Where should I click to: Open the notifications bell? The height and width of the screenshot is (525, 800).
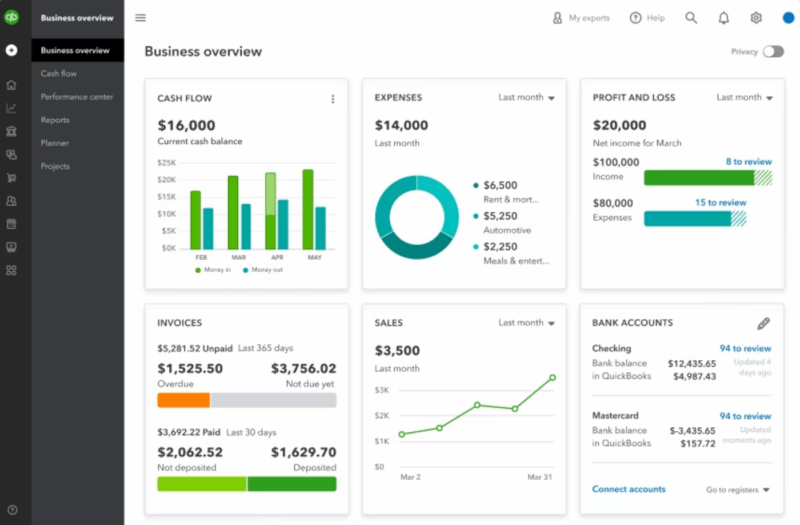723,18
